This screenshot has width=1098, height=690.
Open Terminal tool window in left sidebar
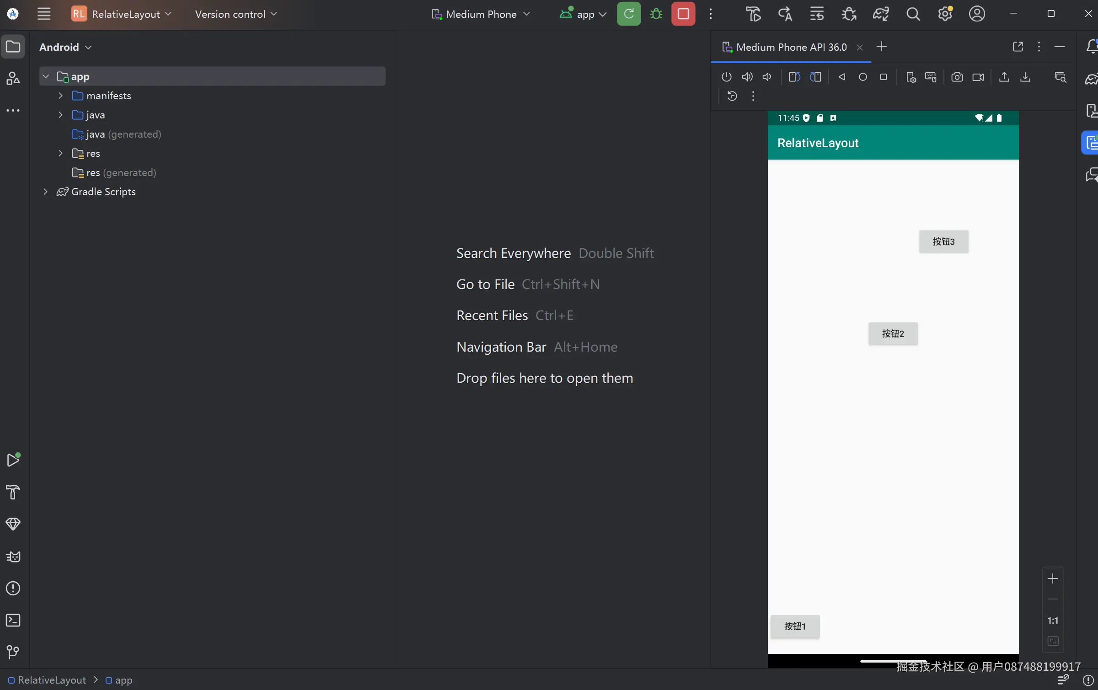[x=13, y=620]
